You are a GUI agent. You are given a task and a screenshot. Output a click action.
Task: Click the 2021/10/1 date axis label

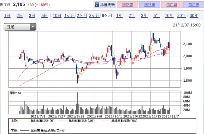pos(113,116)
